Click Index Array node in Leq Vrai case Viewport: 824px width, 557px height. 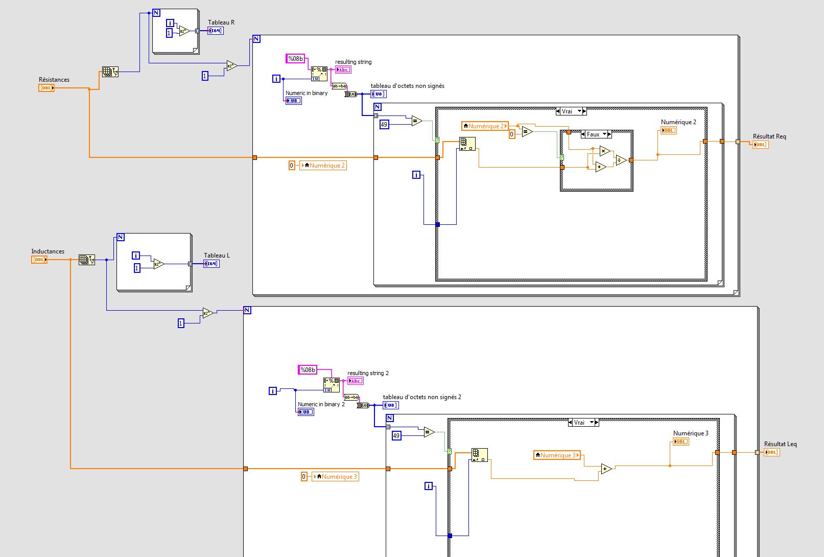point(480,455)
